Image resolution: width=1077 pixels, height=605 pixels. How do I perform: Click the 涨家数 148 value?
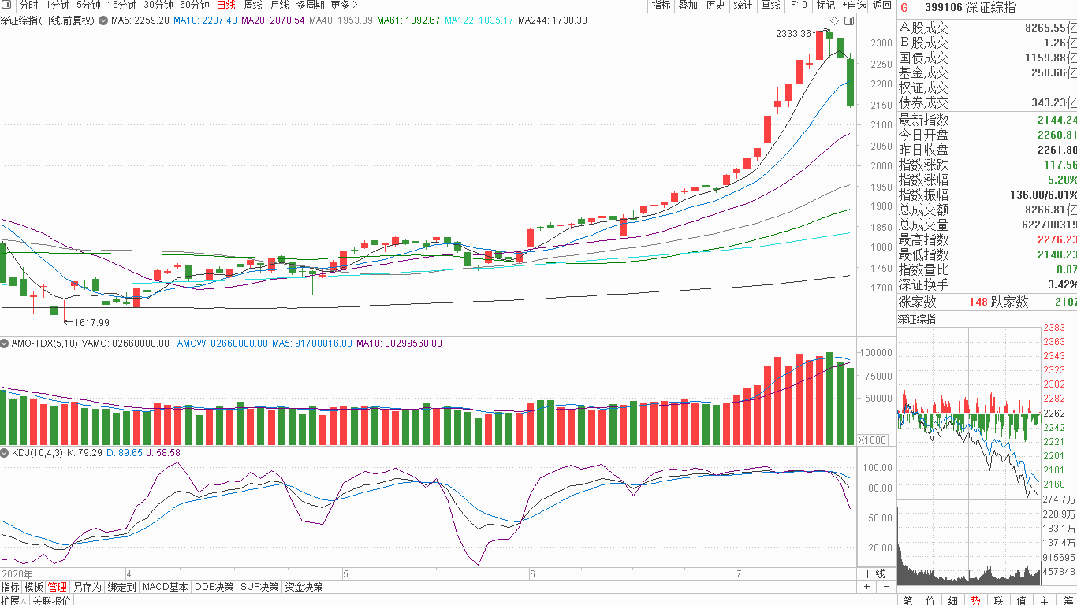click(x=977, y=302)
